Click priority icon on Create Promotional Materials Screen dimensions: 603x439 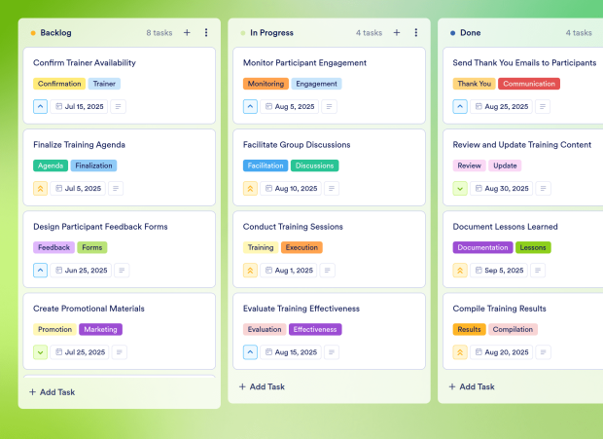(40, 351)
